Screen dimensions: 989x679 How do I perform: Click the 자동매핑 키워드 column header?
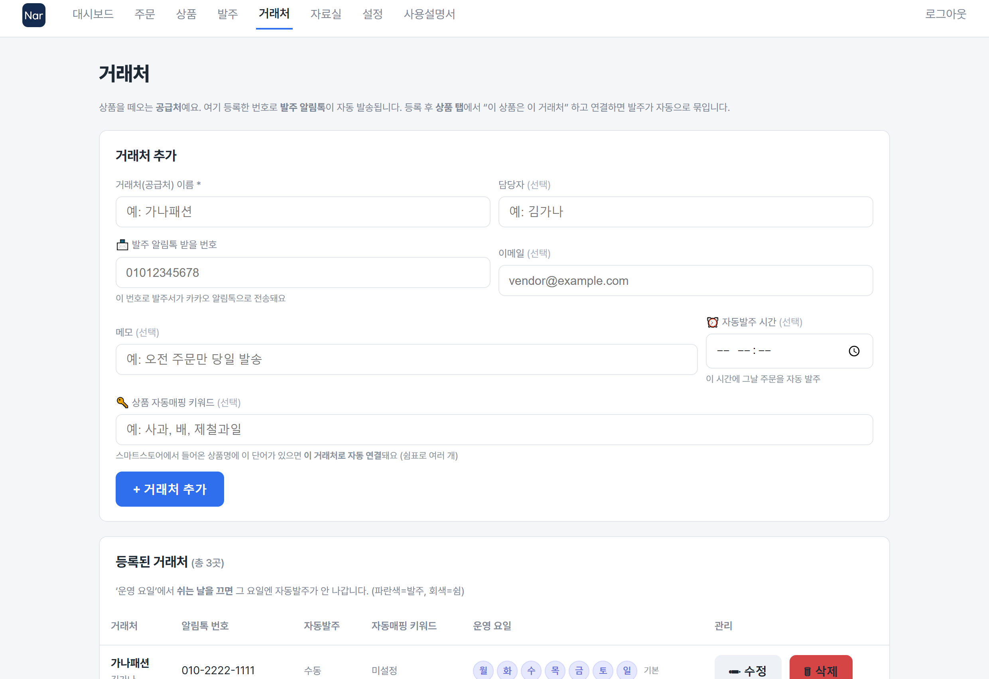404,626
